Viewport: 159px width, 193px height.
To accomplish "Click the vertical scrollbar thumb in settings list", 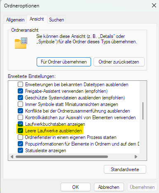I will point(143,111).
